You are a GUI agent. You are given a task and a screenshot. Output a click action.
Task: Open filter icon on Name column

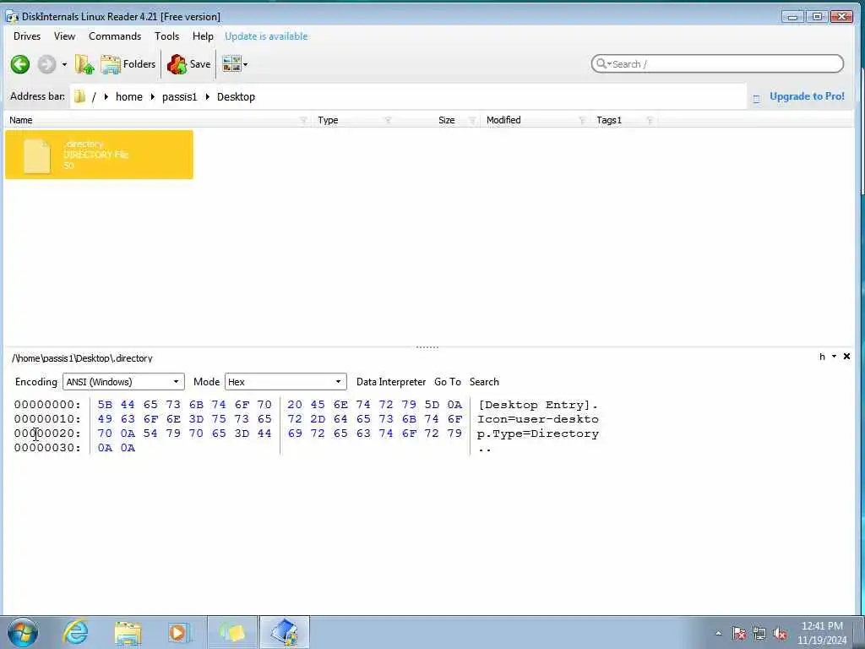(303, 120)
